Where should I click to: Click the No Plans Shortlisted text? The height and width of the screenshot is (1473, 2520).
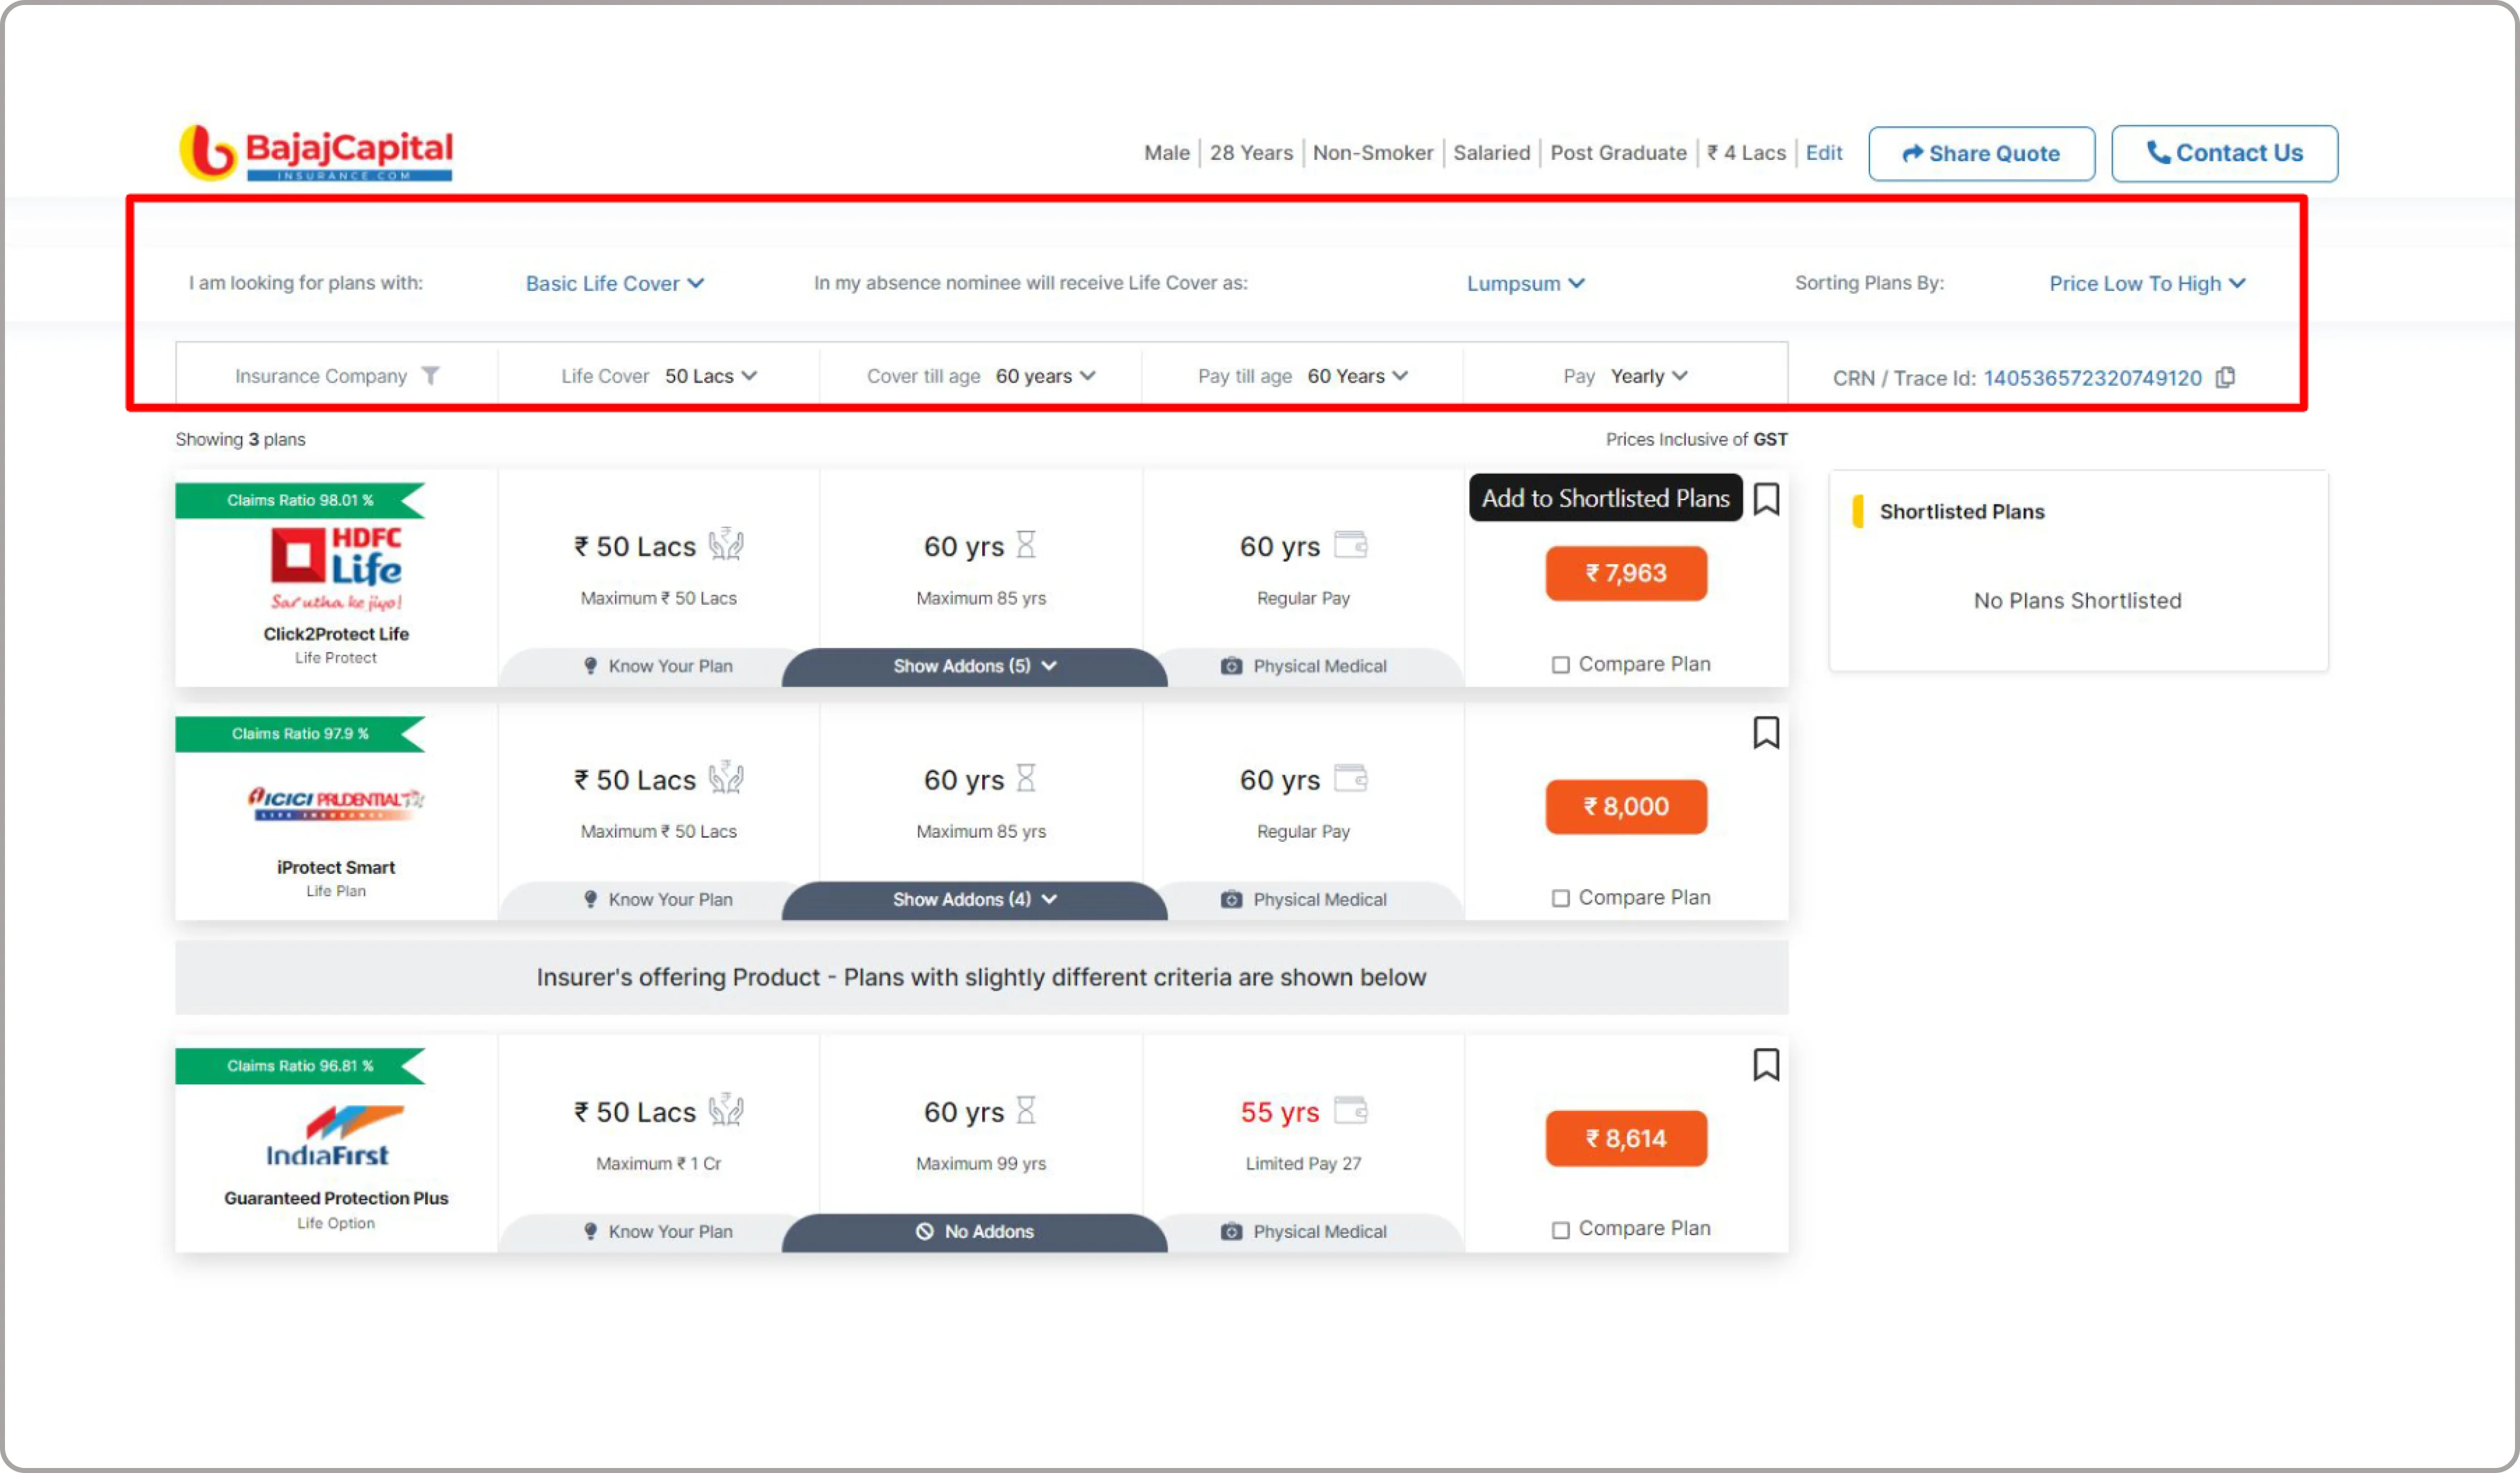coord(2077,600)
